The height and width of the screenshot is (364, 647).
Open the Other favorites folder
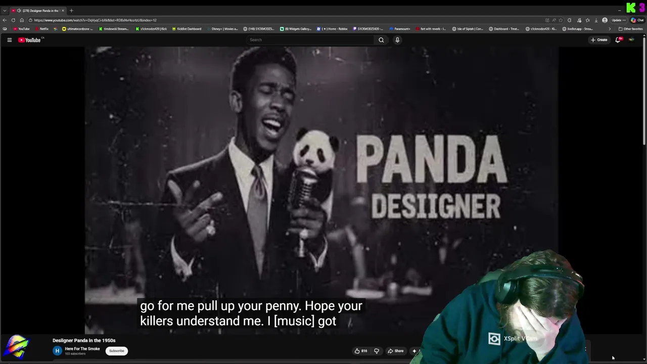[x=630, y=29]
